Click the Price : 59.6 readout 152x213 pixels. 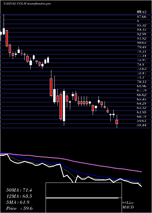[x=19, y=208]
